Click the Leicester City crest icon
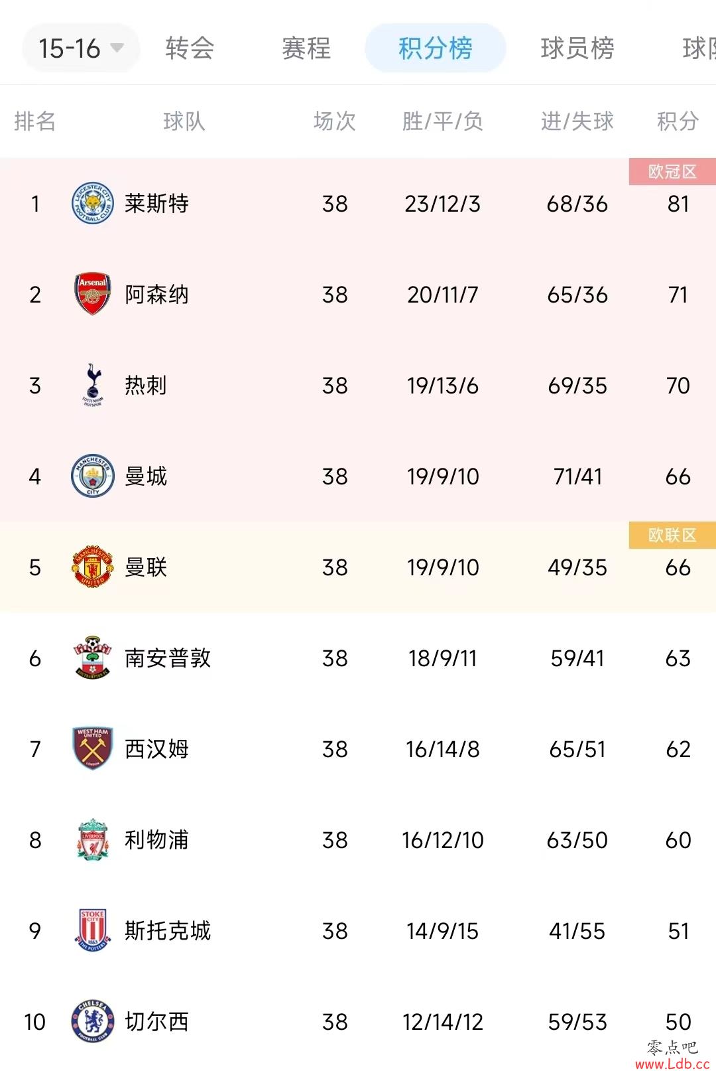 point(92,203)
